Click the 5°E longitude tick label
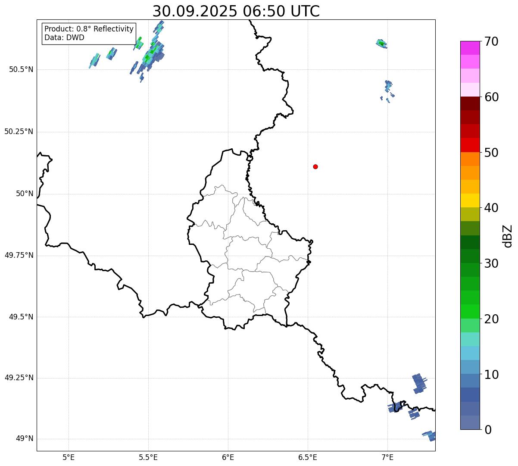518x466 pixels. tap(69, 457)
